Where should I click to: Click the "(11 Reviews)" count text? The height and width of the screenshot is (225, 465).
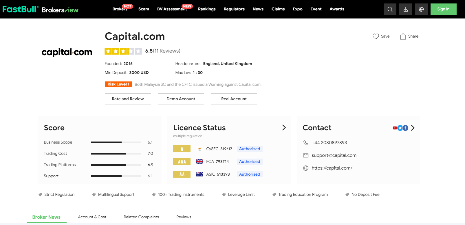click(166, 51)
